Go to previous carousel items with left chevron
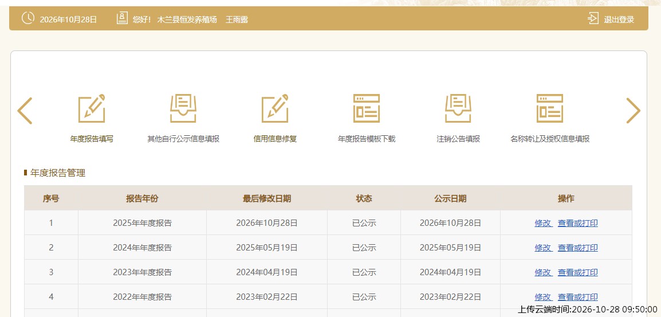 coord(25,111)
